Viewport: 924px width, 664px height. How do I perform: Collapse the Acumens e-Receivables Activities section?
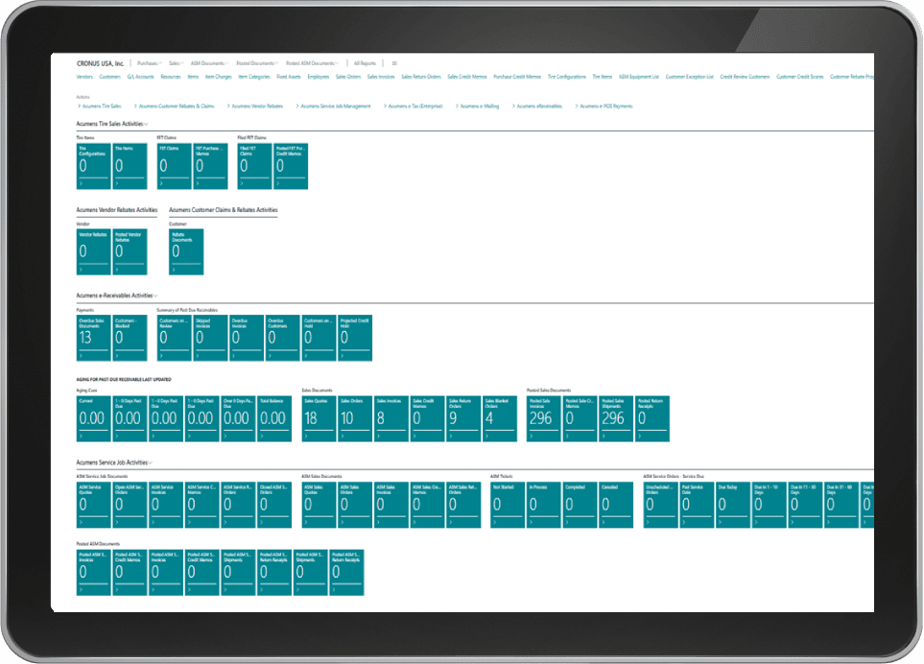117,296
